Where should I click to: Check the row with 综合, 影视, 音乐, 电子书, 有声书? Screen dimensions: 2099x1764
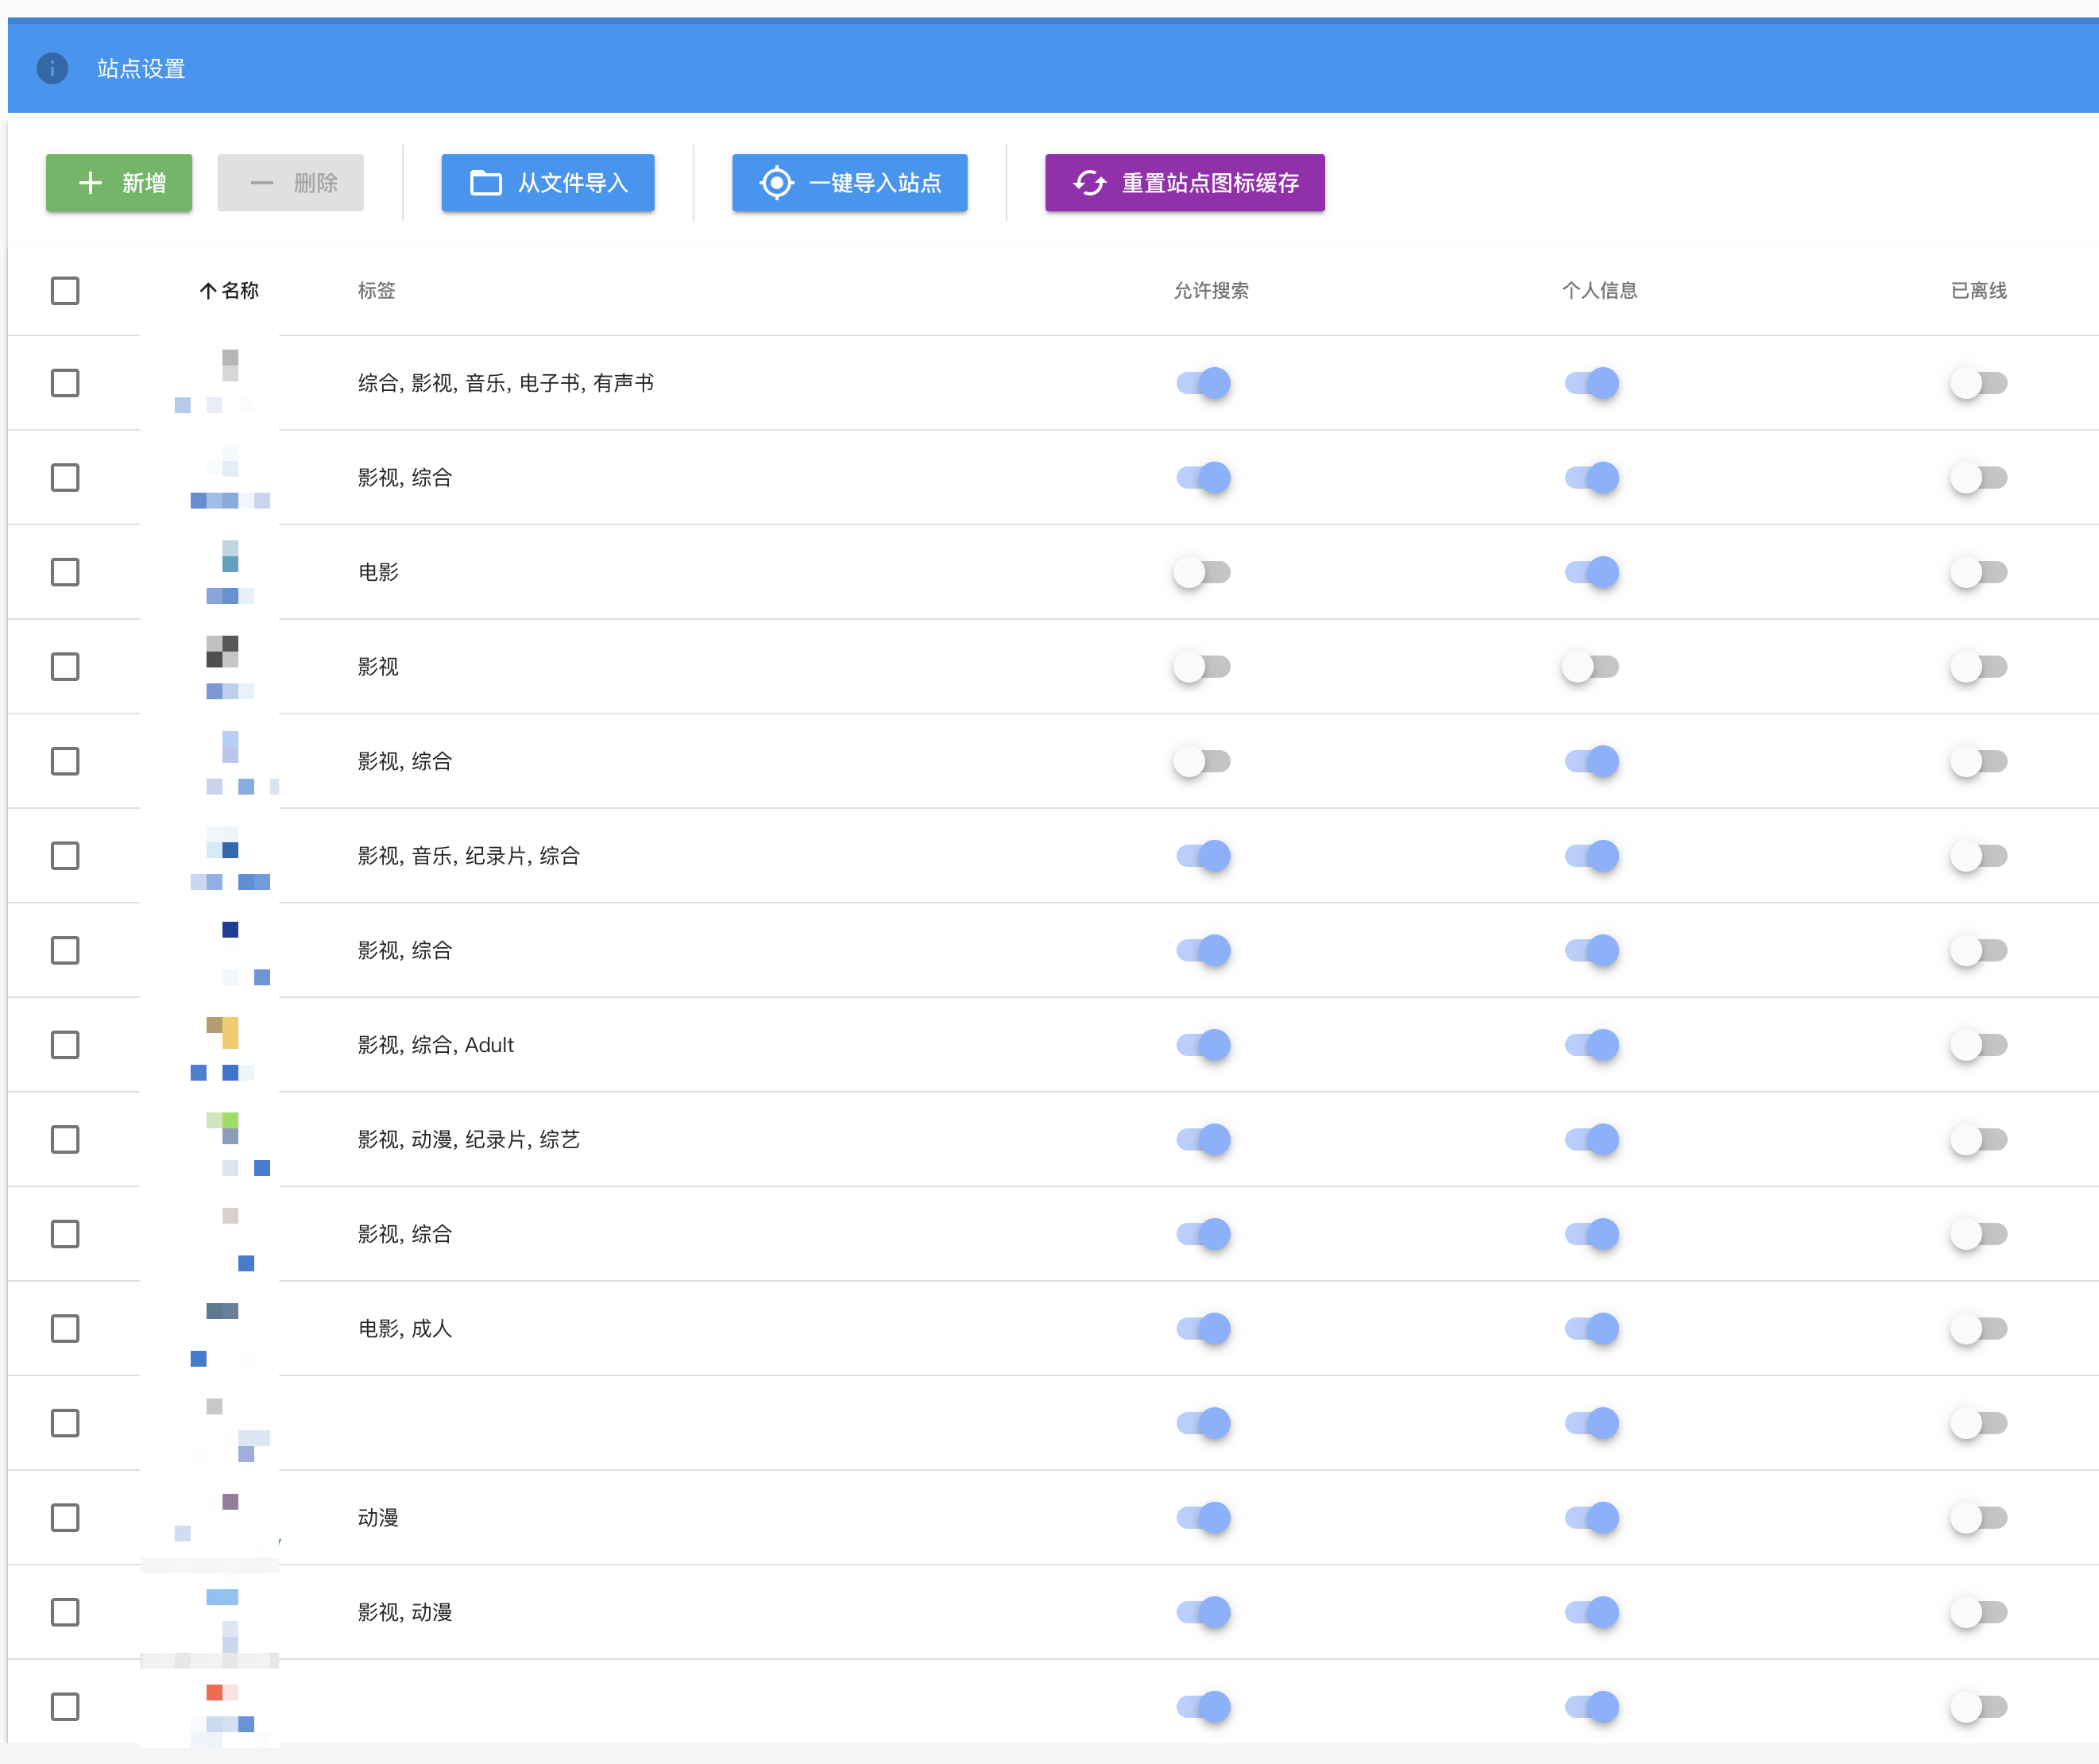[x=65, y=383]
